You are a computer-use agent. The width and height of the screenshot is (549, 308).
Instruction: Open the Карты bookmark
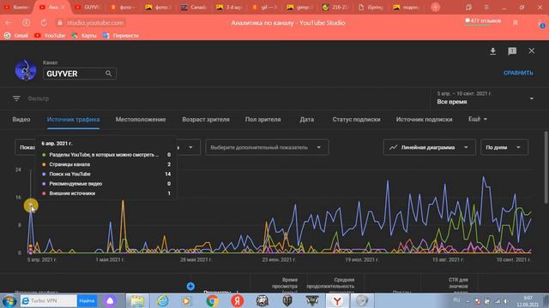(84, 36)
